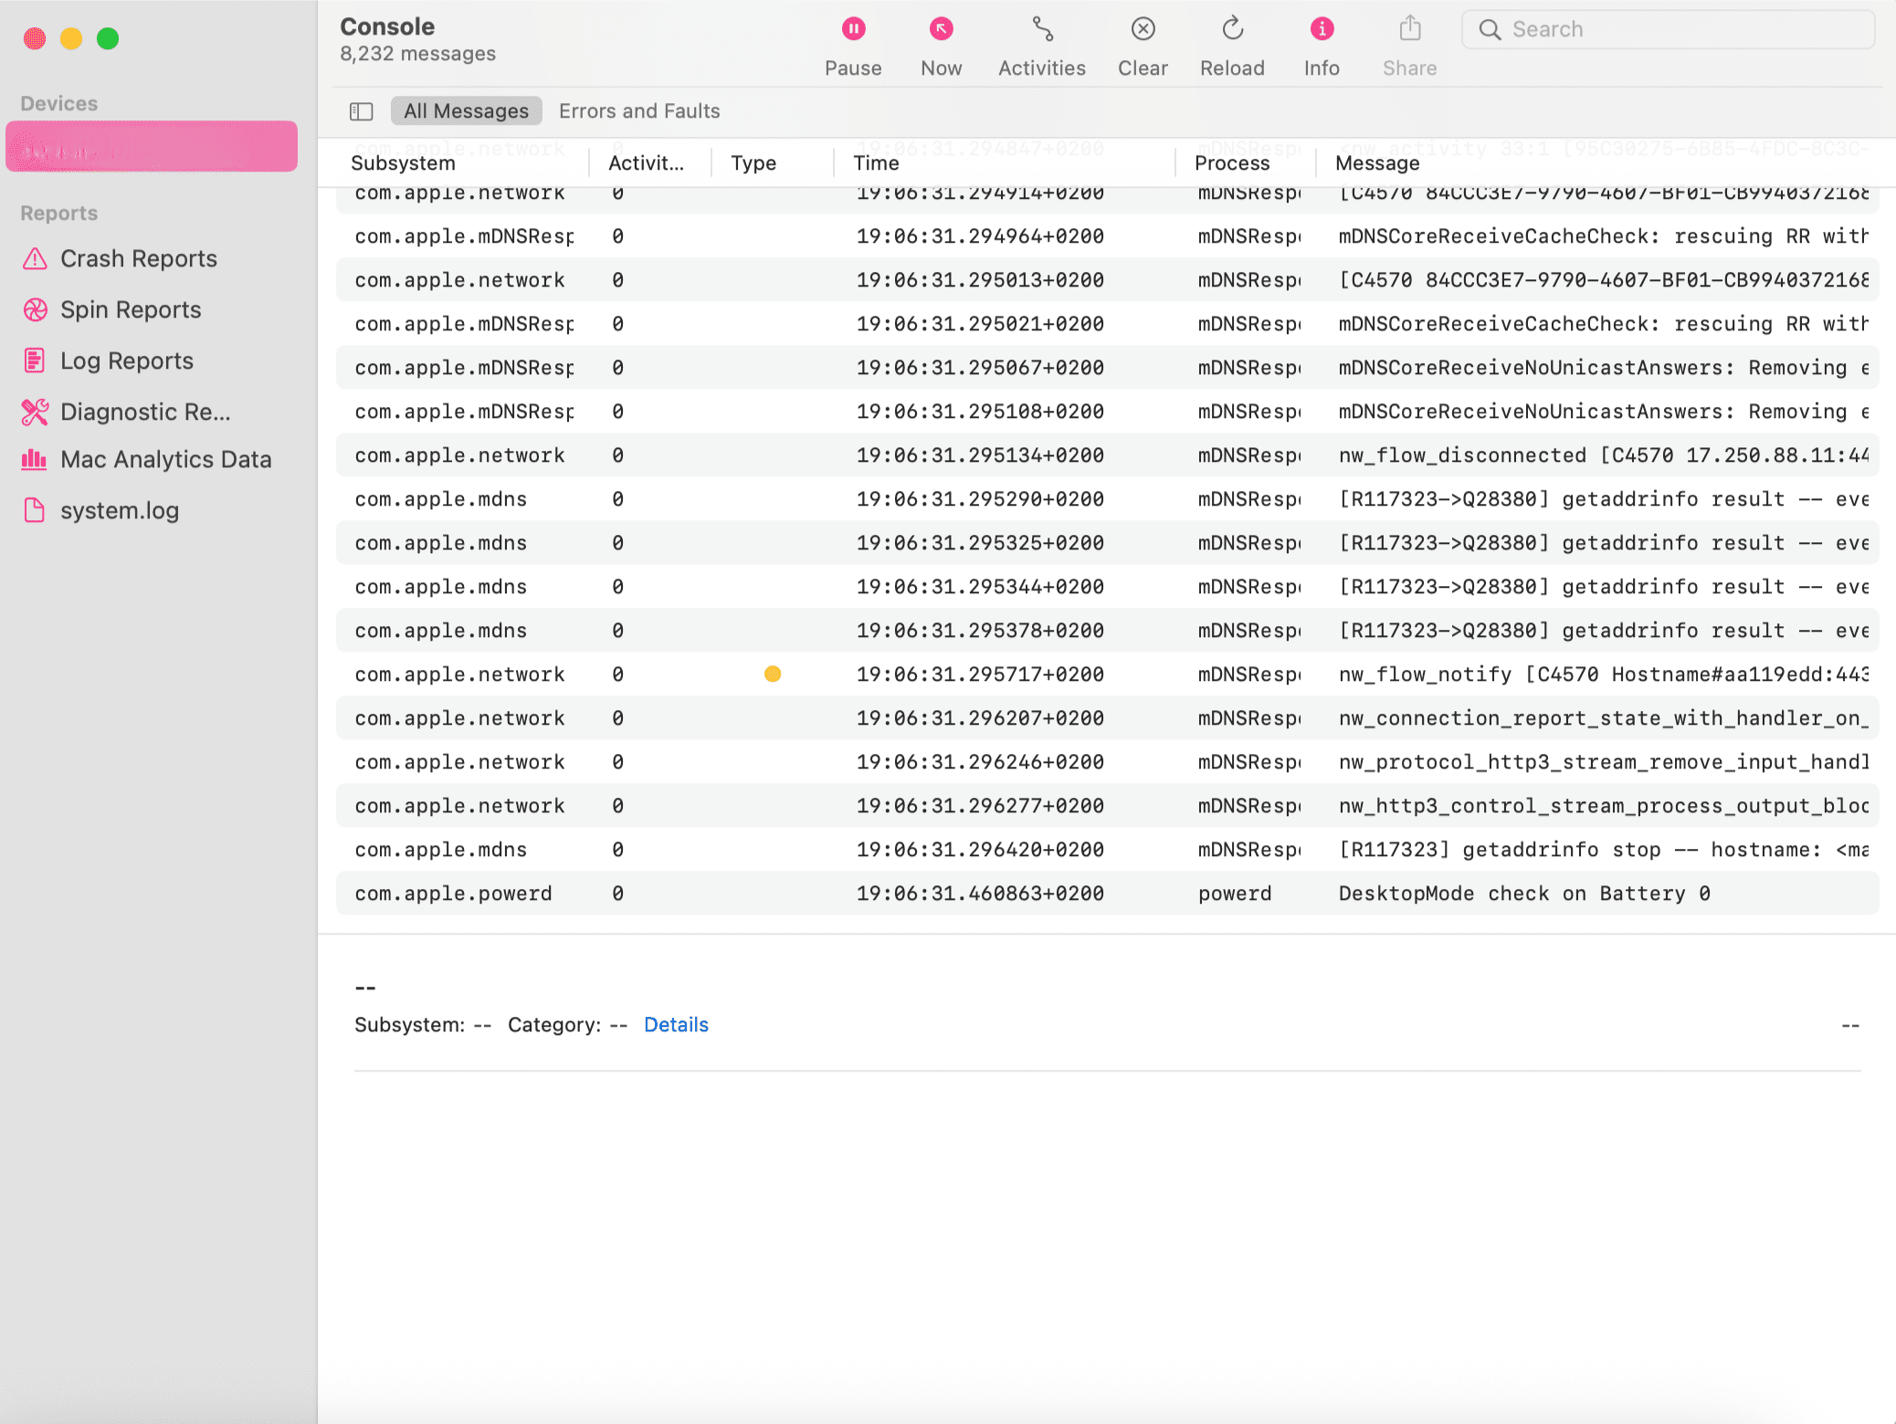Select the yellow fault indicator dot
The height and width of the screenshot is (1424, 1896).
(x=773, y=674)
